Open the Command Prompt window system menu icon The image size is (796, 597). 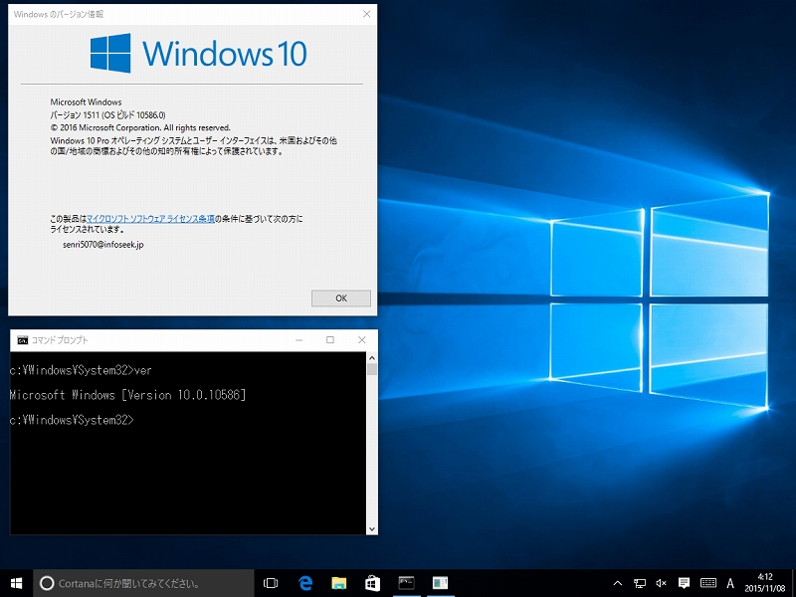(x=22, y=339)
